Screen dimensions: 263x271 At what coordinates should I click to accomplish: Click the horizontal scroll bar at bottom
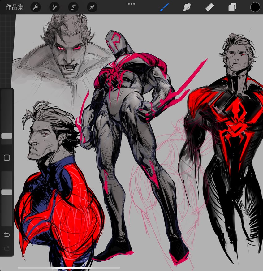[69, 268]
